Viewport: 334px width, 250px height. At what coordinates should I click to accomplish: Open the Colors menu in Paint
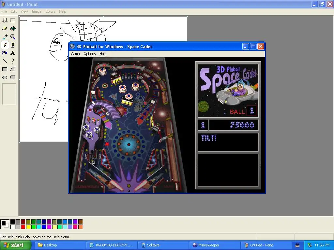[x=50, y=11]
